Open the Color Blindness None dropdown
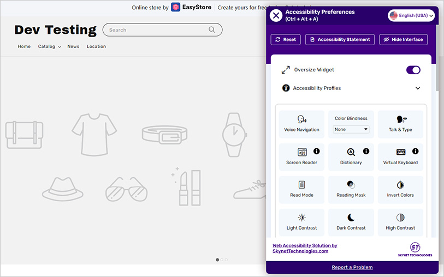Viewport: 444px width, 277px height. pos(351,129)
